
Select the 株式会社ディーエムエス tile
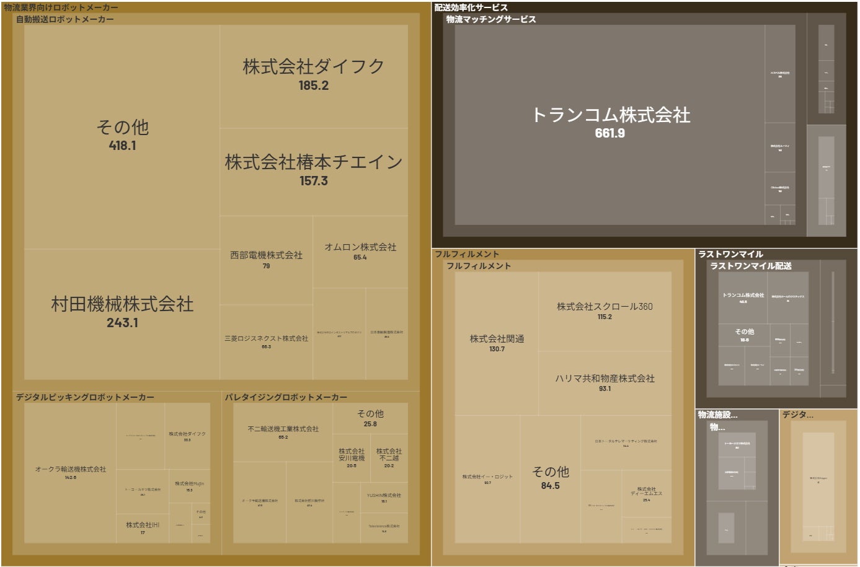pos(646,493)
